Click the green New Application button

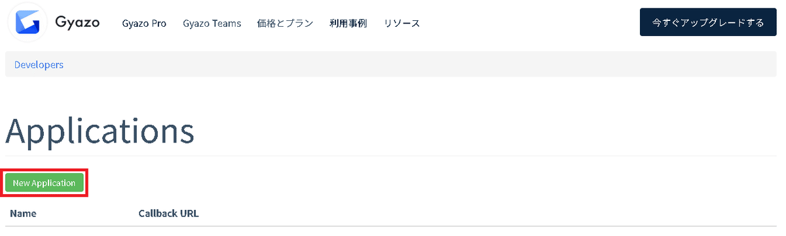pos(45,183)
